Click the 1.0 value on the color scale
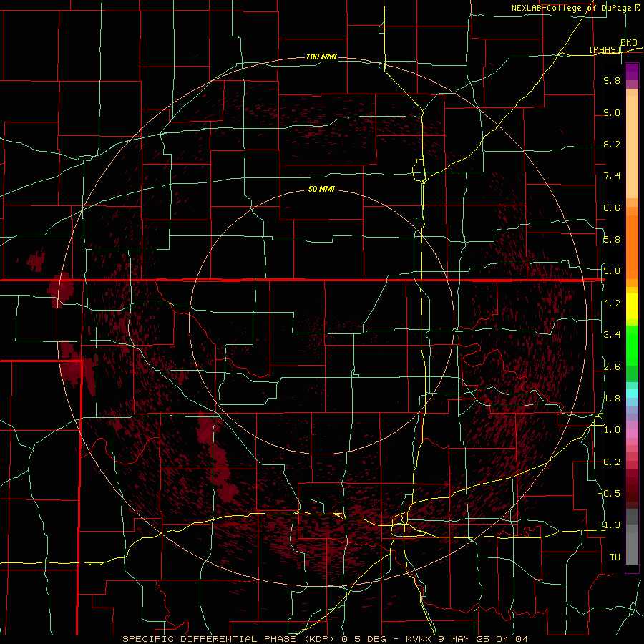 tap(612, 430)
